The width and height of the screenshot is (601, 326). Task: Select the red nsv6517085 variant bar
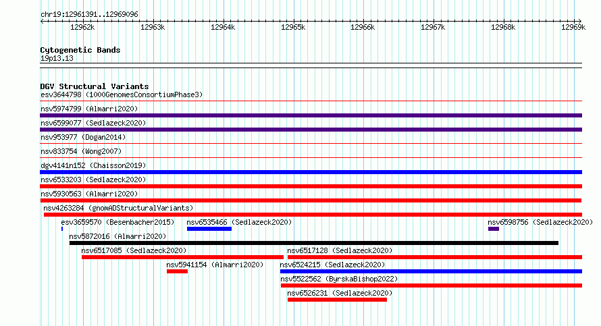182,257
